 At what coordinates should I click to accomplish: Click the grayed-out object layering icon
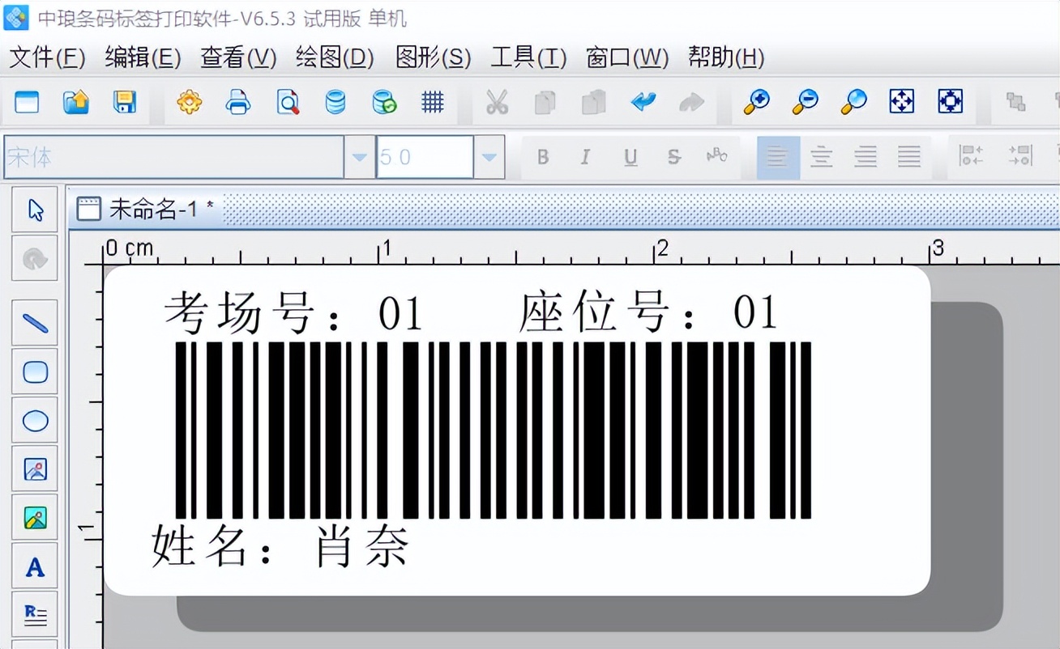click(x=1015, y=102)
